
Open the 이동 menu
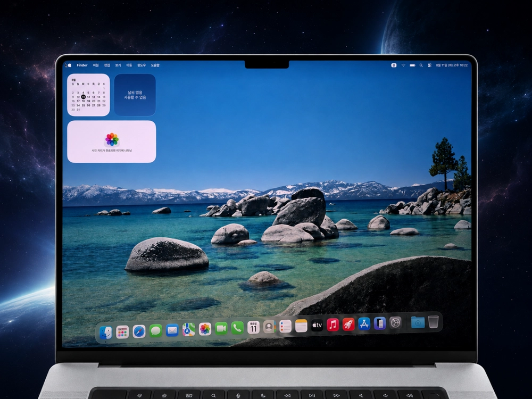129,65
